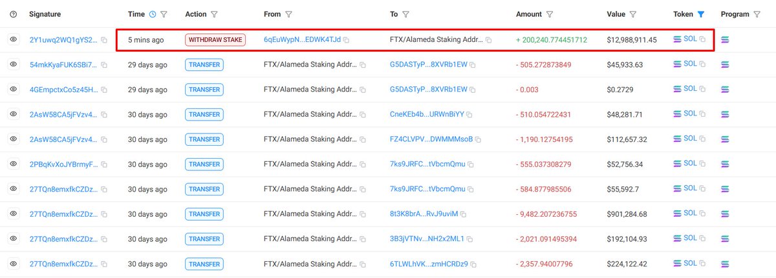776x278 pixels.
Task: Select the amount - 1,190.12754195
Action: point(544,139)
